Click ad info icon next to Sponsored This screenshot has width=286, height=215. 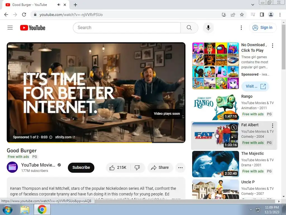(51, 137)
